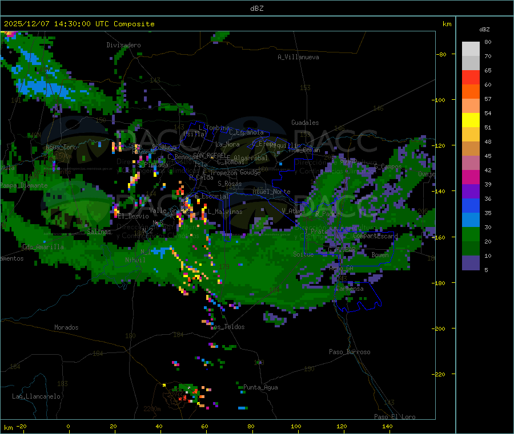Click the -140 km vertical axis tick label
This screenshot has width=514, height=434.
[x=438, y=191]
